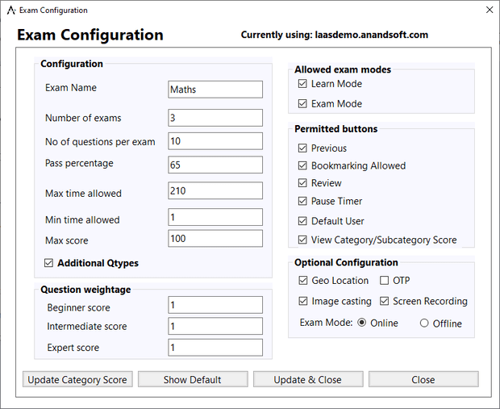500x409 pixels.
Task: Toggle Additional Qtypes checkbox
Action: coord(48,263)
